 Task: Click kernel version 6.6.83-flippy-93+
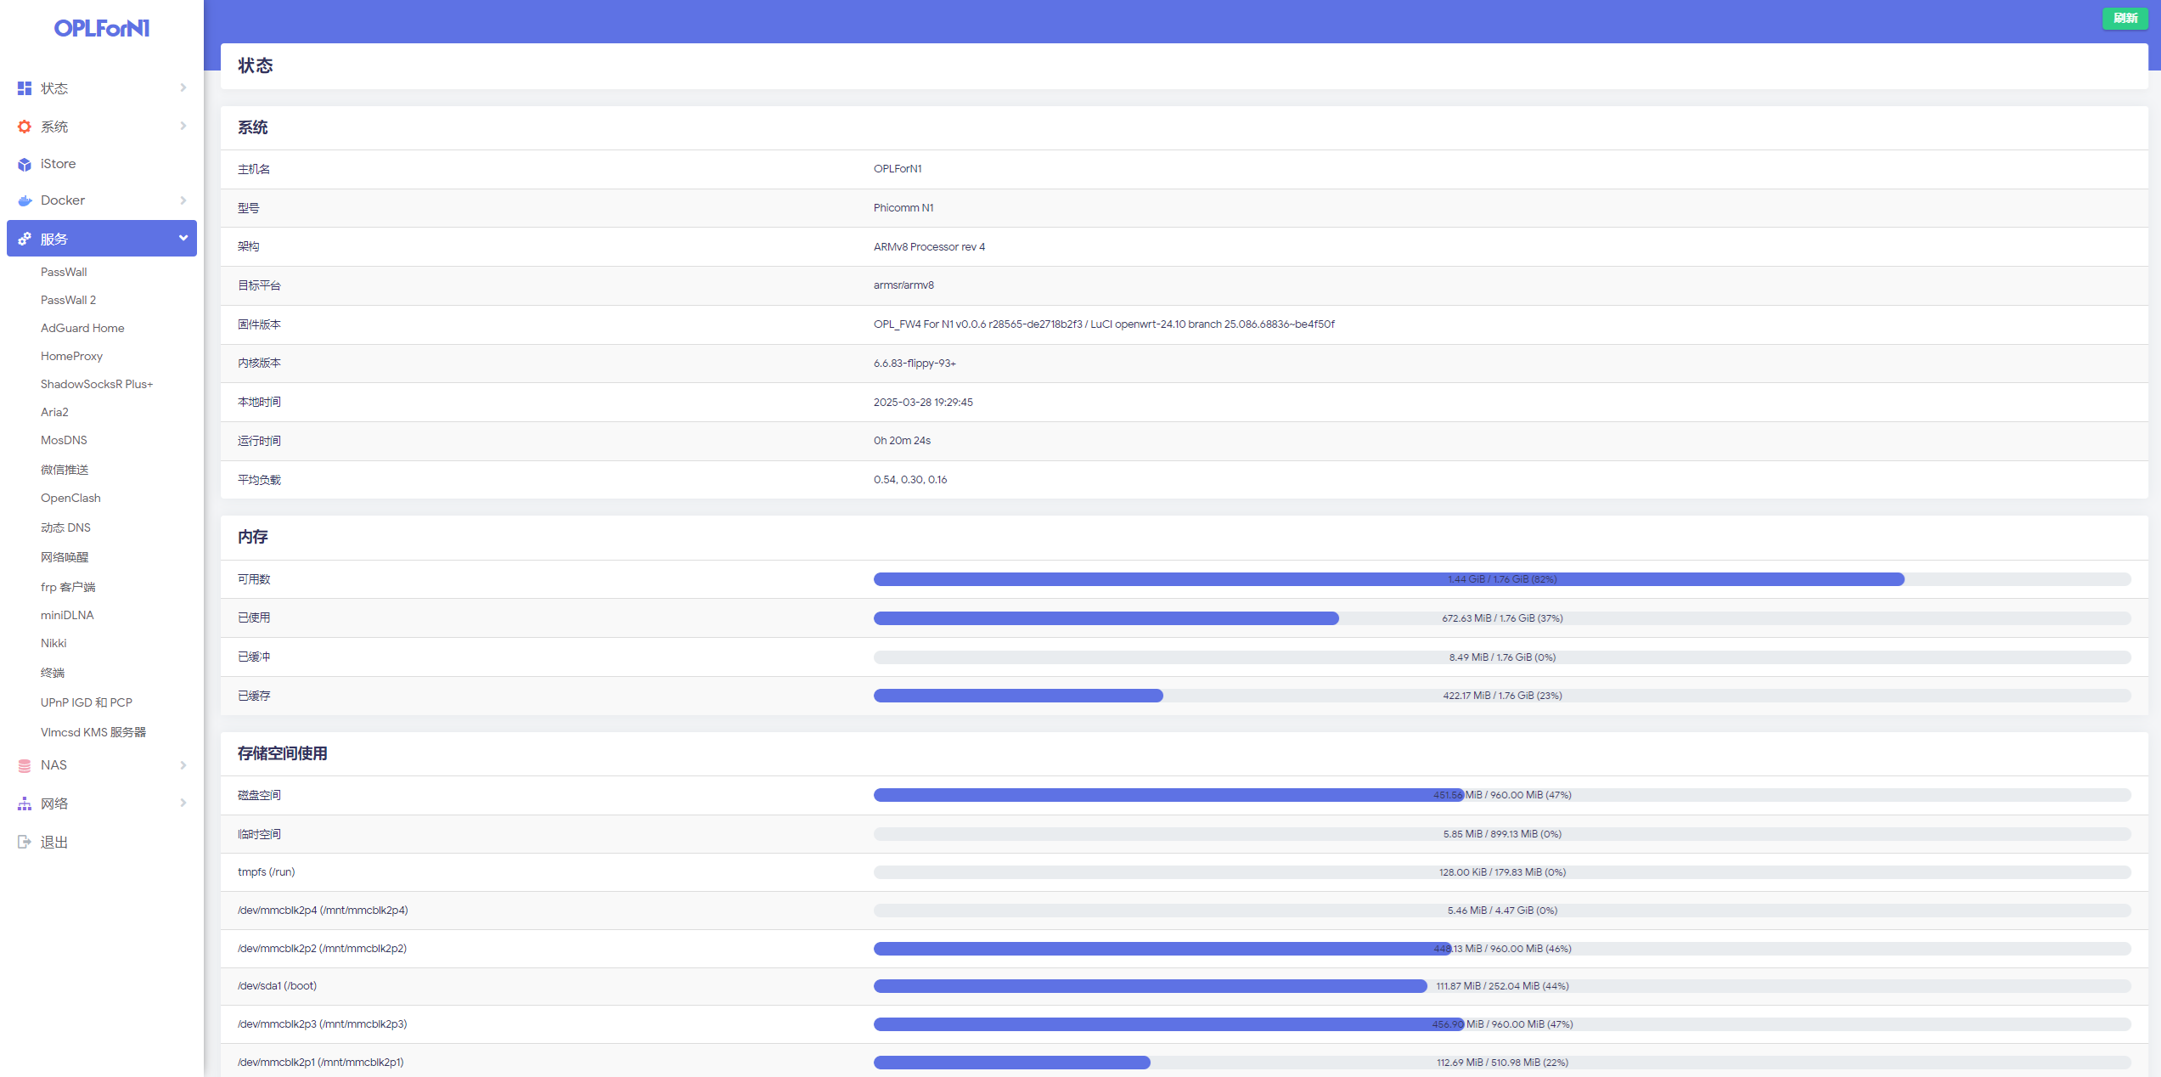tap(914, 364)
